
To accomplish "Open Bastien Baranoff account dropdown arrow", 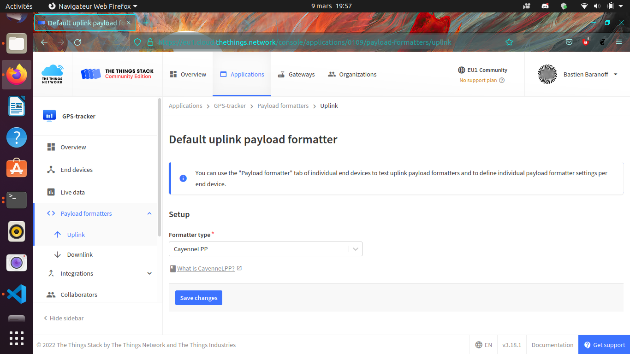I will pos(615,74).
